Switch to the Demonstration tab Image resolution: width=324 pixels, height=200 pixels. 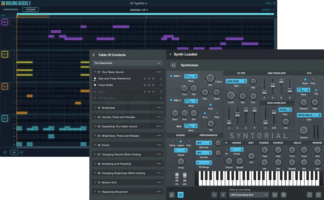11,10
